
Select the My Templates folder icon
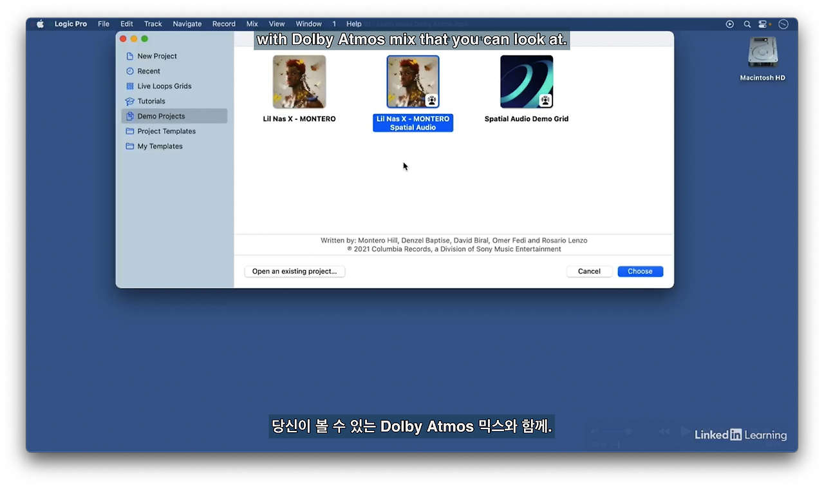130,146
